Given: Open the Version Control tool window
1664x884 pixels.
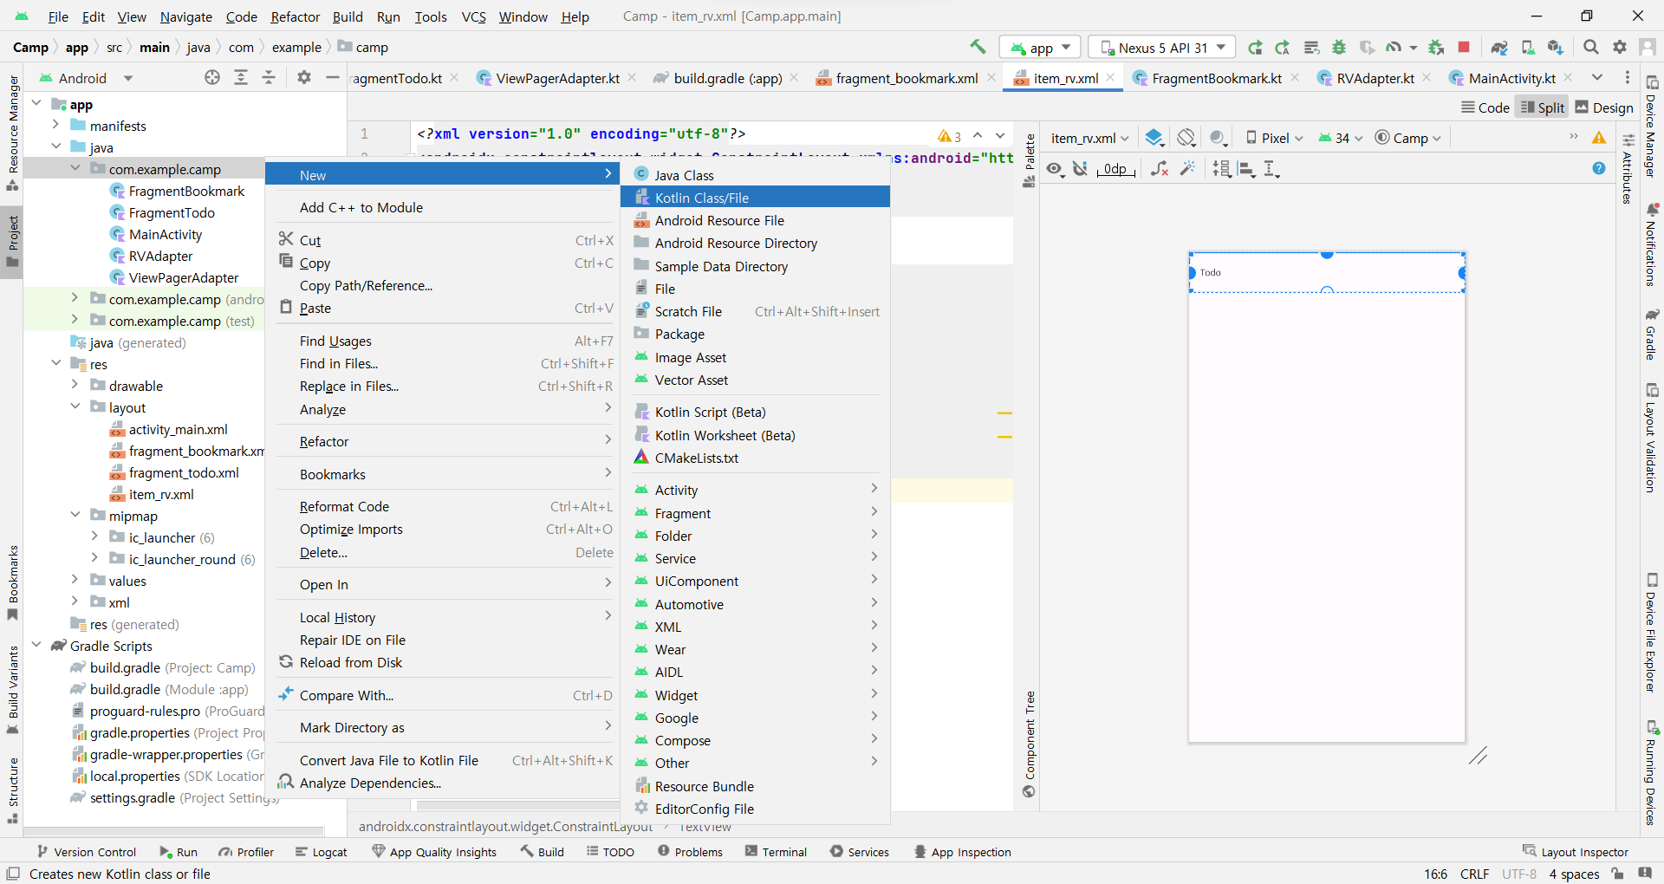Looking at the screenshot, I should (x=86, y=852).
